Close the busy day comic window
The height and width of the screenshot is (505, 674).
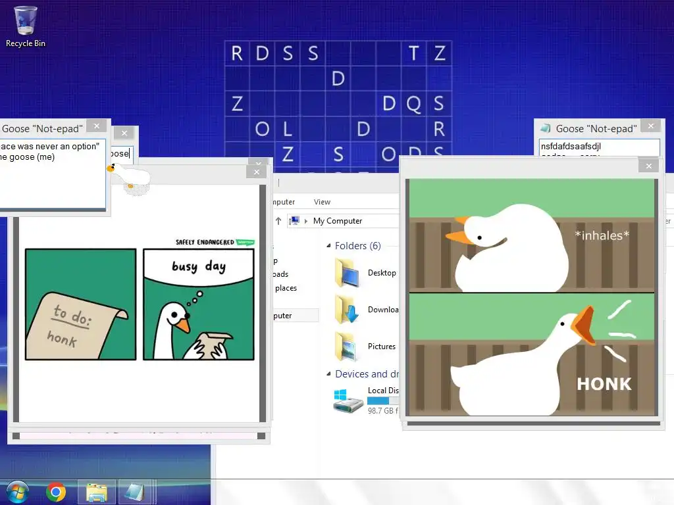click(257, 172)
